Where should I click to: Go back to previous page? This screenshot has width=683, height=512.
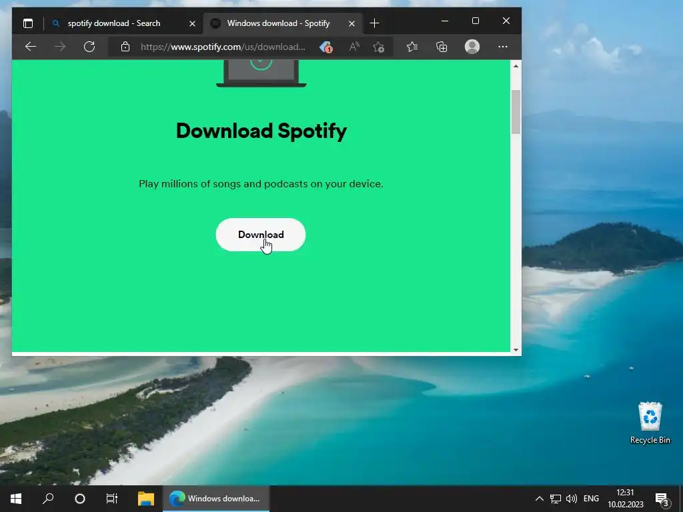pos(31,47)
